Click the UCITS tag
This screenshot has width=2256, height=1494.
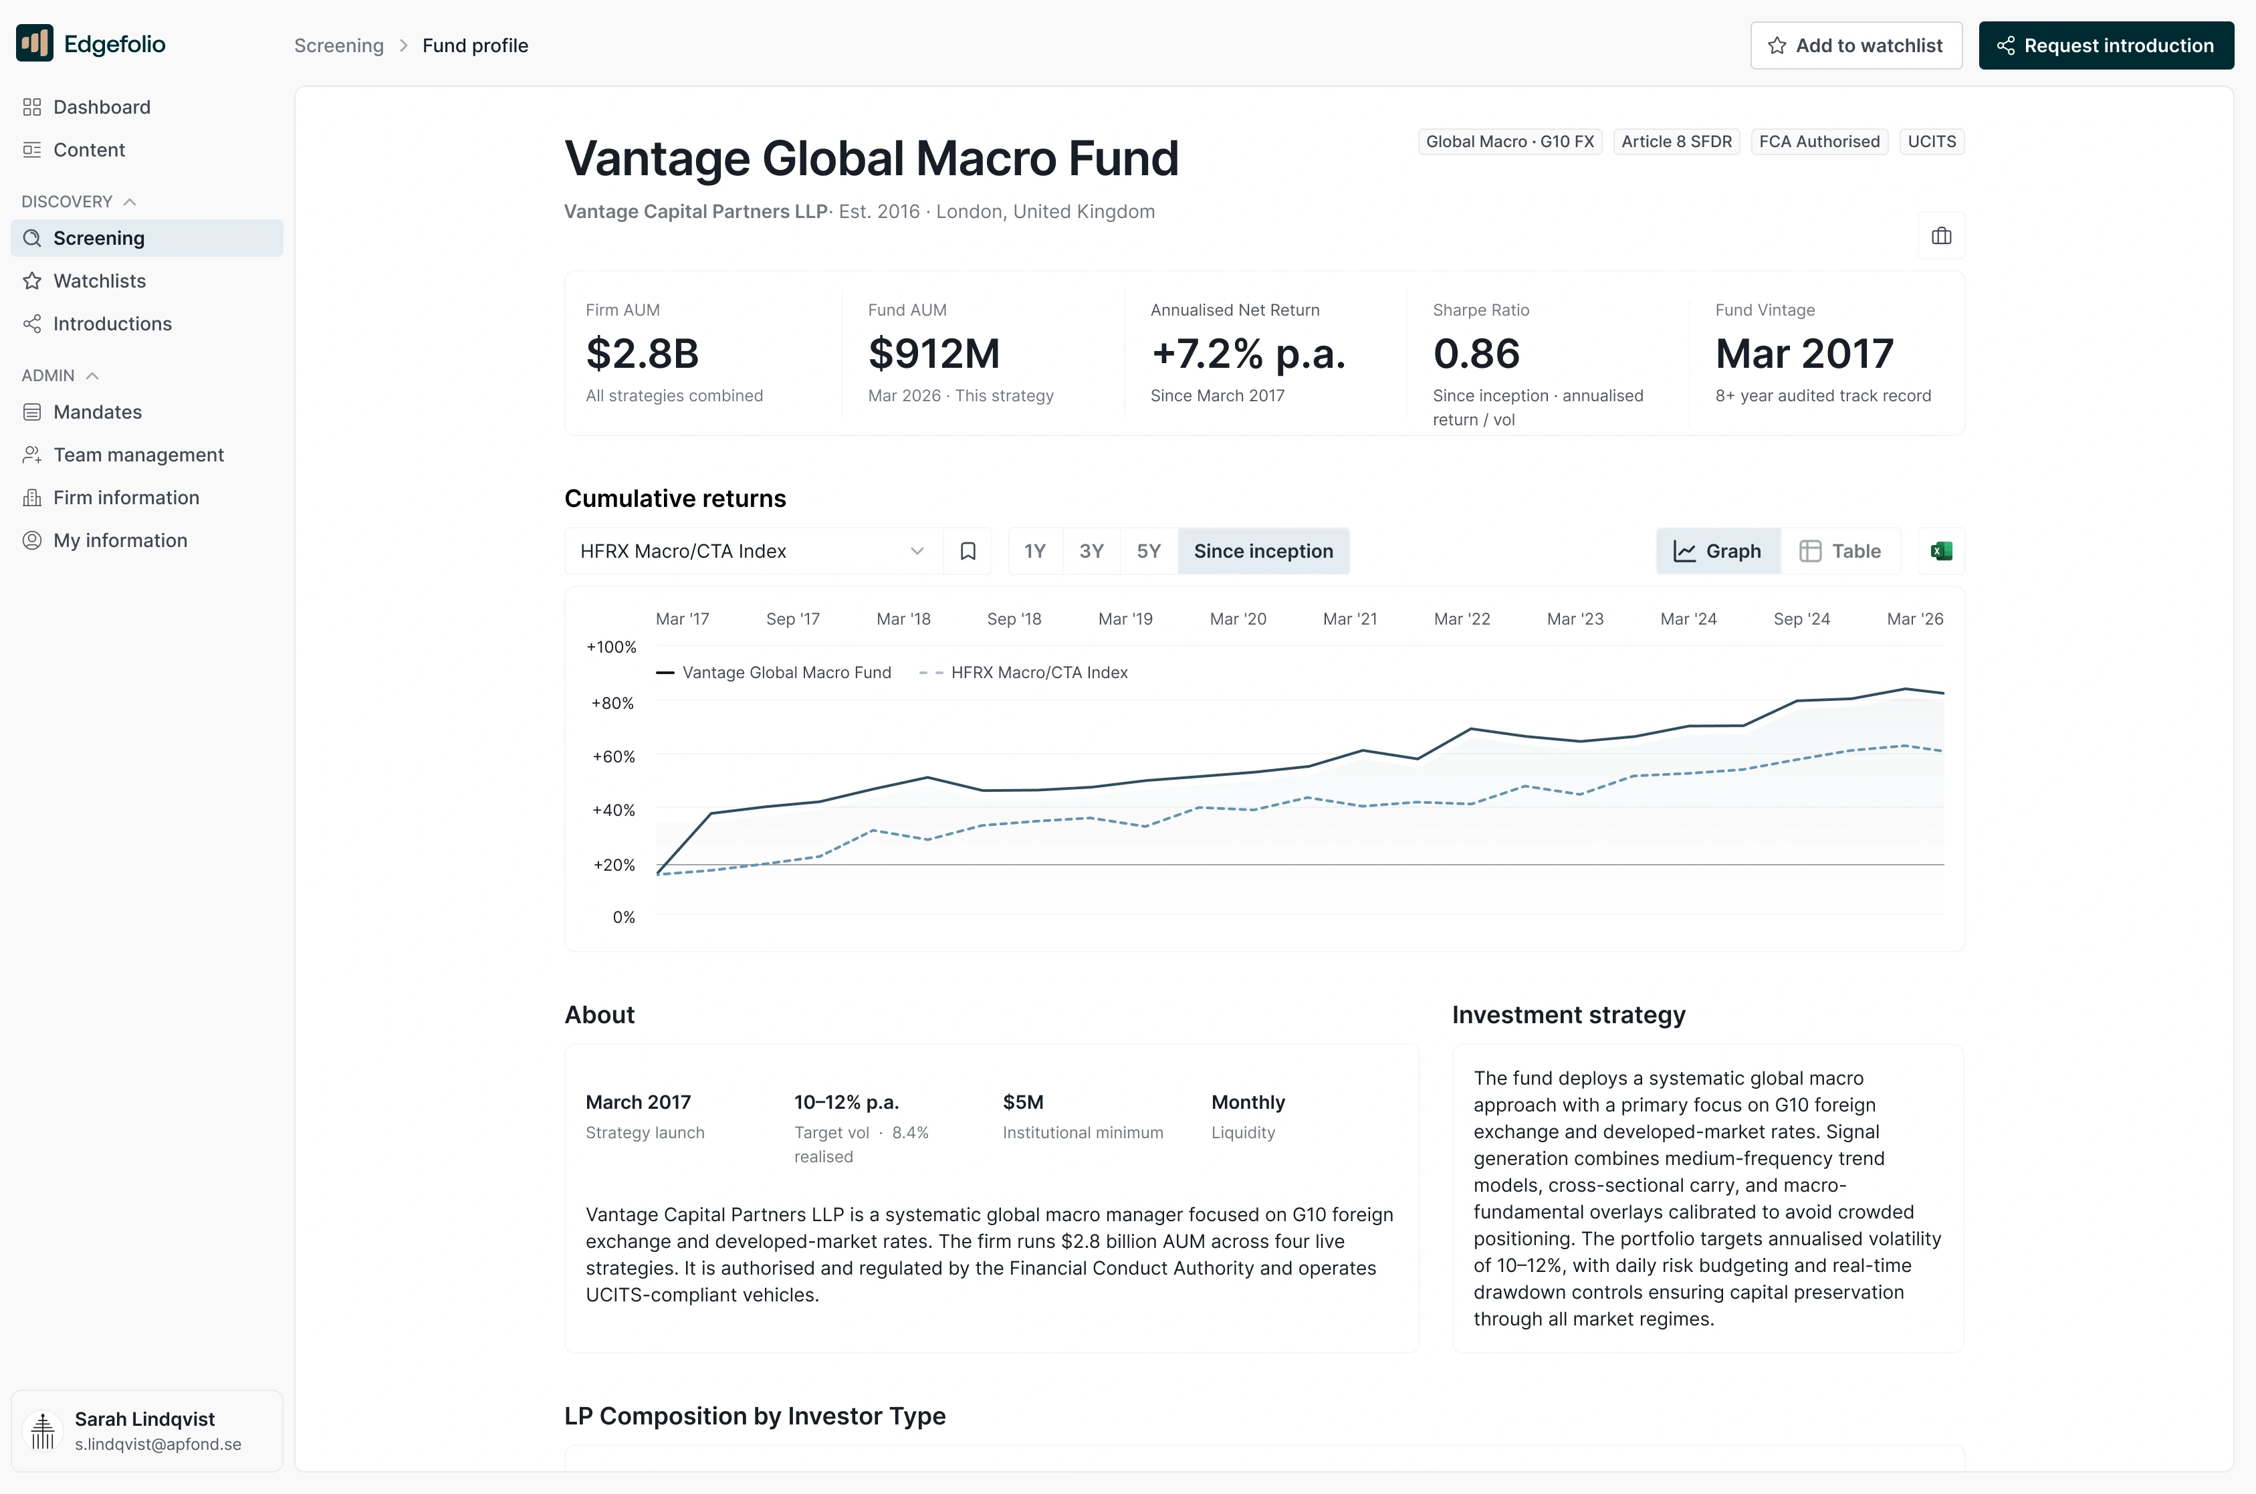pos(1931,142)
